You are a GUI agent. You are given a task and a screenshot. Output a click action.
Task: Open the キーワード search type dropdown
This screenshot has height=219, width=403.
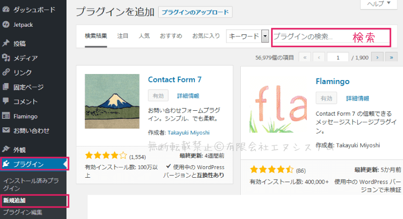(247, 36)
